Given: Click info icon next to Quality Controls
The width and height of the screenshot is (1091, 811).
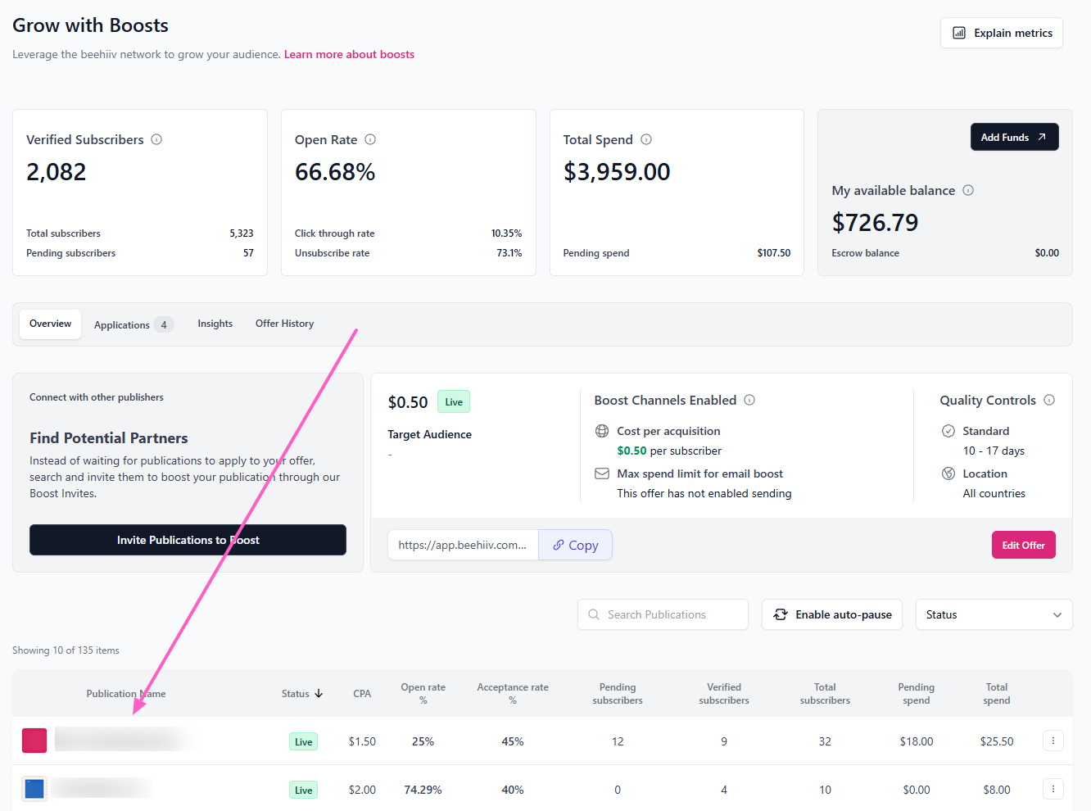Looking at the screenshot, I should (x=1049, y=400).
